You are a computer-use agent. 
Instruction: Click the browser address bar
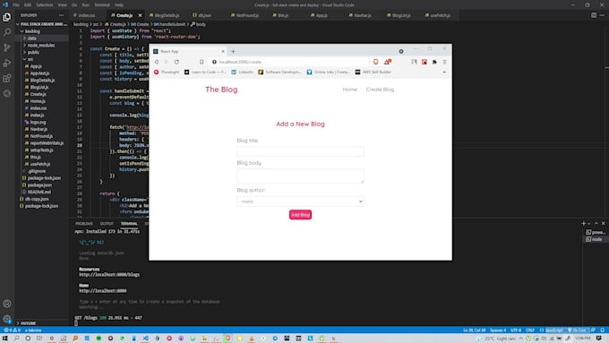pyautogui.click(x=289, y=62)
